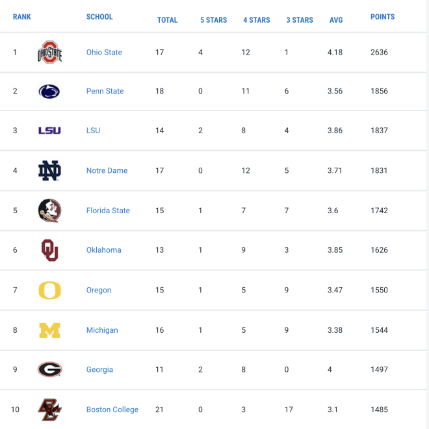Click the yellow Oregon O logo
429x429 pixels.
[x=49, y=291]
